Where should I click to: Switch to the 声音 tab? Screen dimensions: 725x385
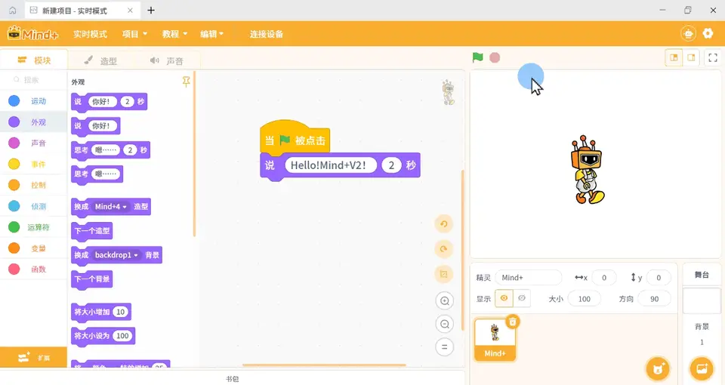click(x=167, y=60)
